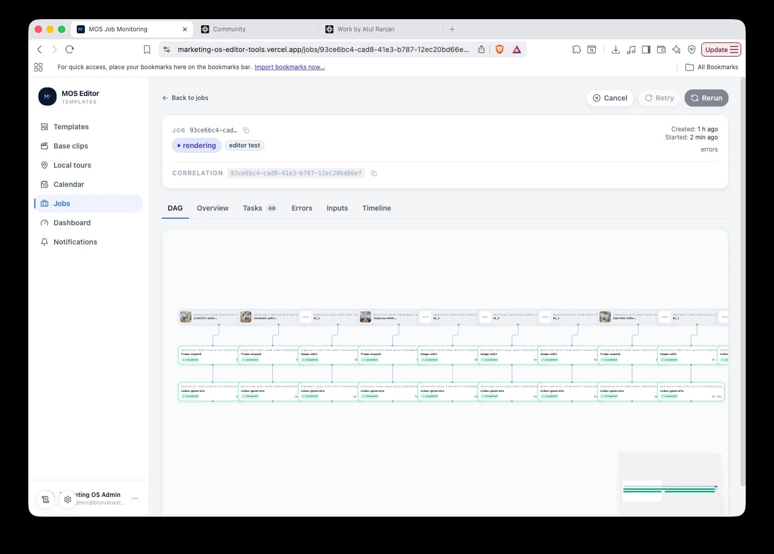Select the DAG tab

point(175,208)
